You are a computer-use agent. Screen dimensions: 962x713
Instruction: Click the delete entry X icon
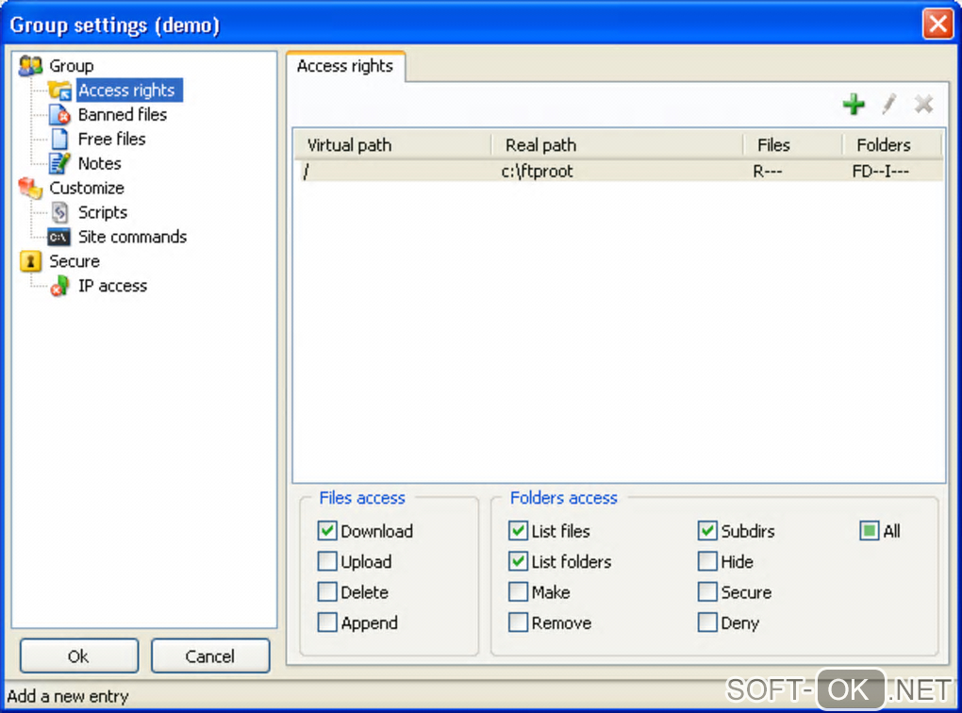pos(923,105)
